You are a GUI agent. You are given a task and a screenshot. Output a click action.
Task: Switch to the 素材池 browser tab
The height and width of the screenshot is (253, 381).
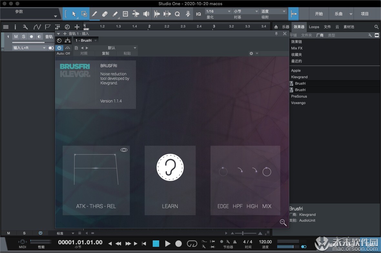point(349,27)
